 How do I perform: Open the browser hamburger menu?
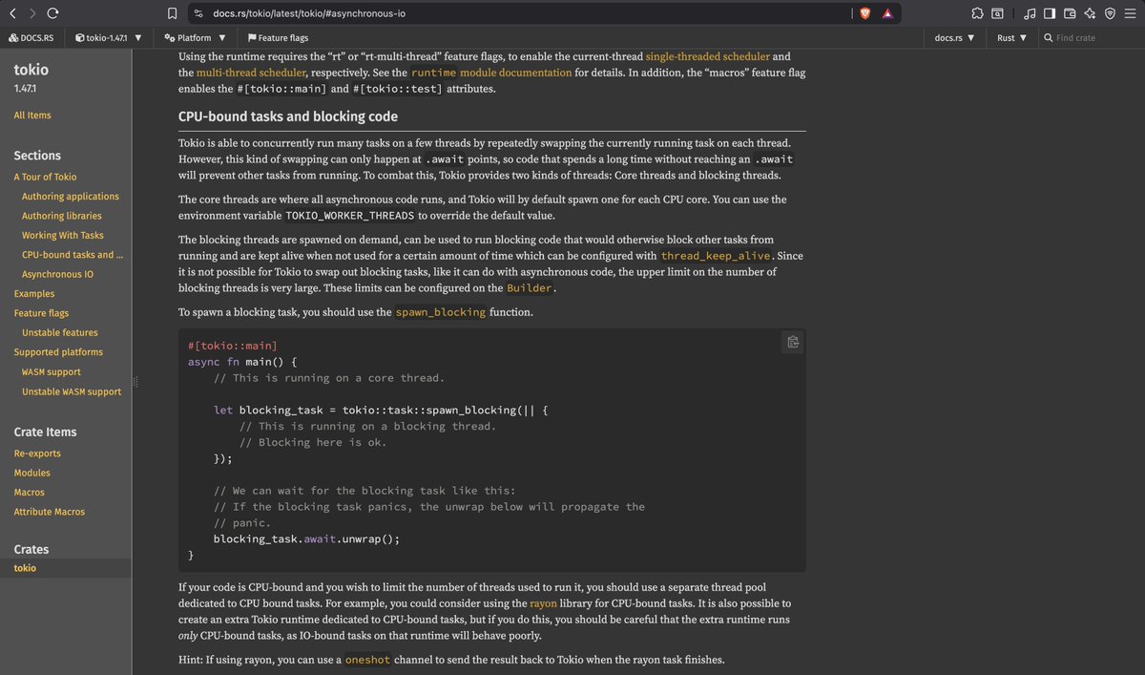pyautogui.click(x=1131, y=13)
